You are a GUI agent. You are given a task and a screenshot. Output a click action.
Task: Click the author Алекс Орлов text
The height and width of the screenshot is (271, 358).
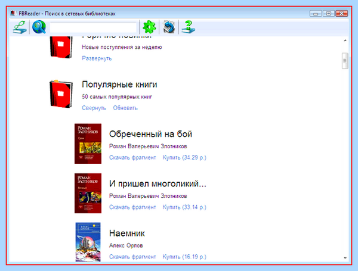[126, 245]
